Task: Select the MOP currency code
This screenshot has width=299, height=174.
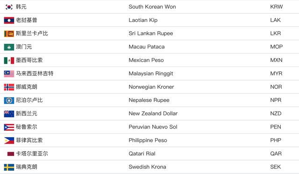Action: click(276, 47)
